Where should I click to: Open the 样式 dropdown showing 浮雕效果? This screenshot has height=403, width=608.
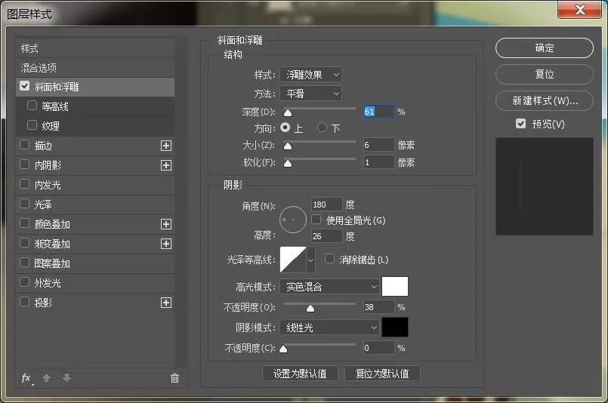coord(310,75)
